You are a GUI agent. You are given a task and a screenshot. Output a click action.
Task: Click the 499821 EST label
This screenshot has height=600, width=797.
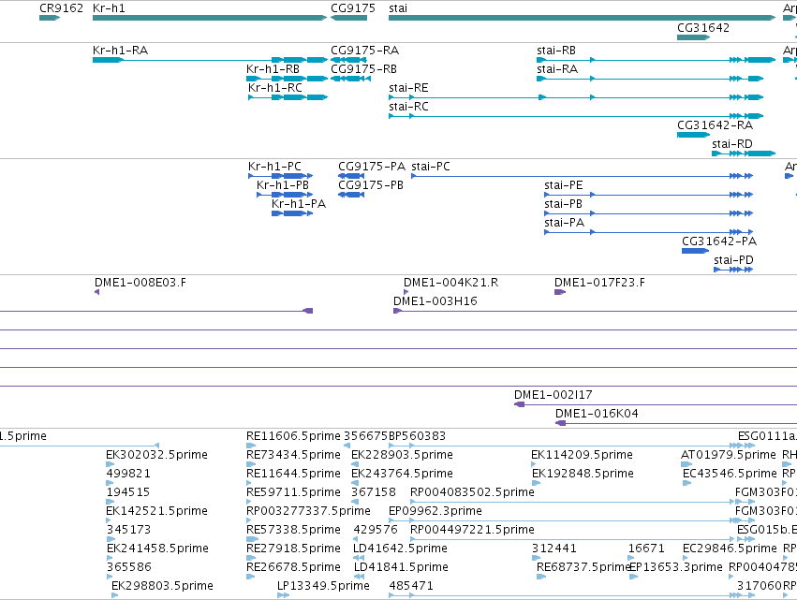(x=128, y=474)
